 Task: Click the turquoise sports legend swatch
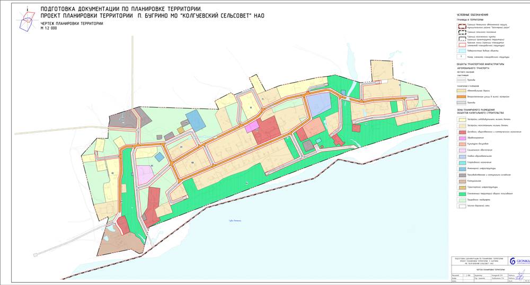(462, 163)
